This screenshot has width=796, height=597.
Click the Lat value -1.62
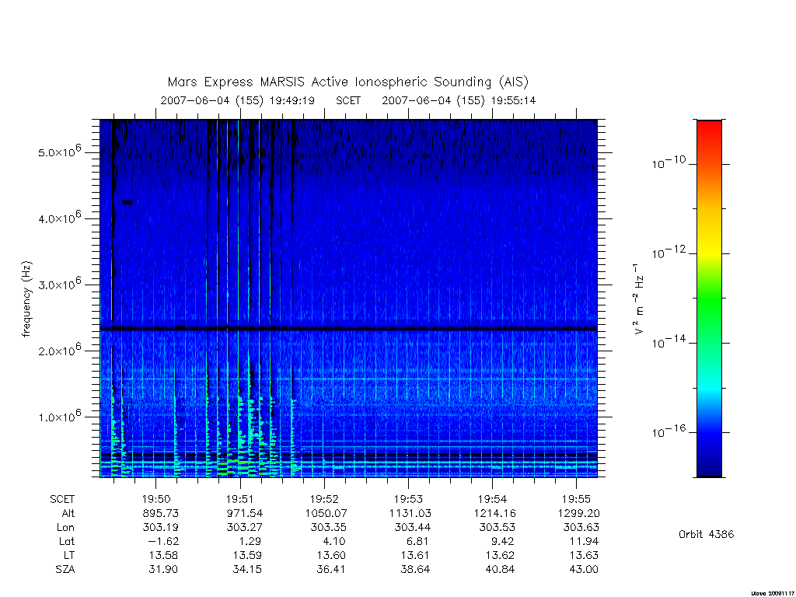coord(162,541)
